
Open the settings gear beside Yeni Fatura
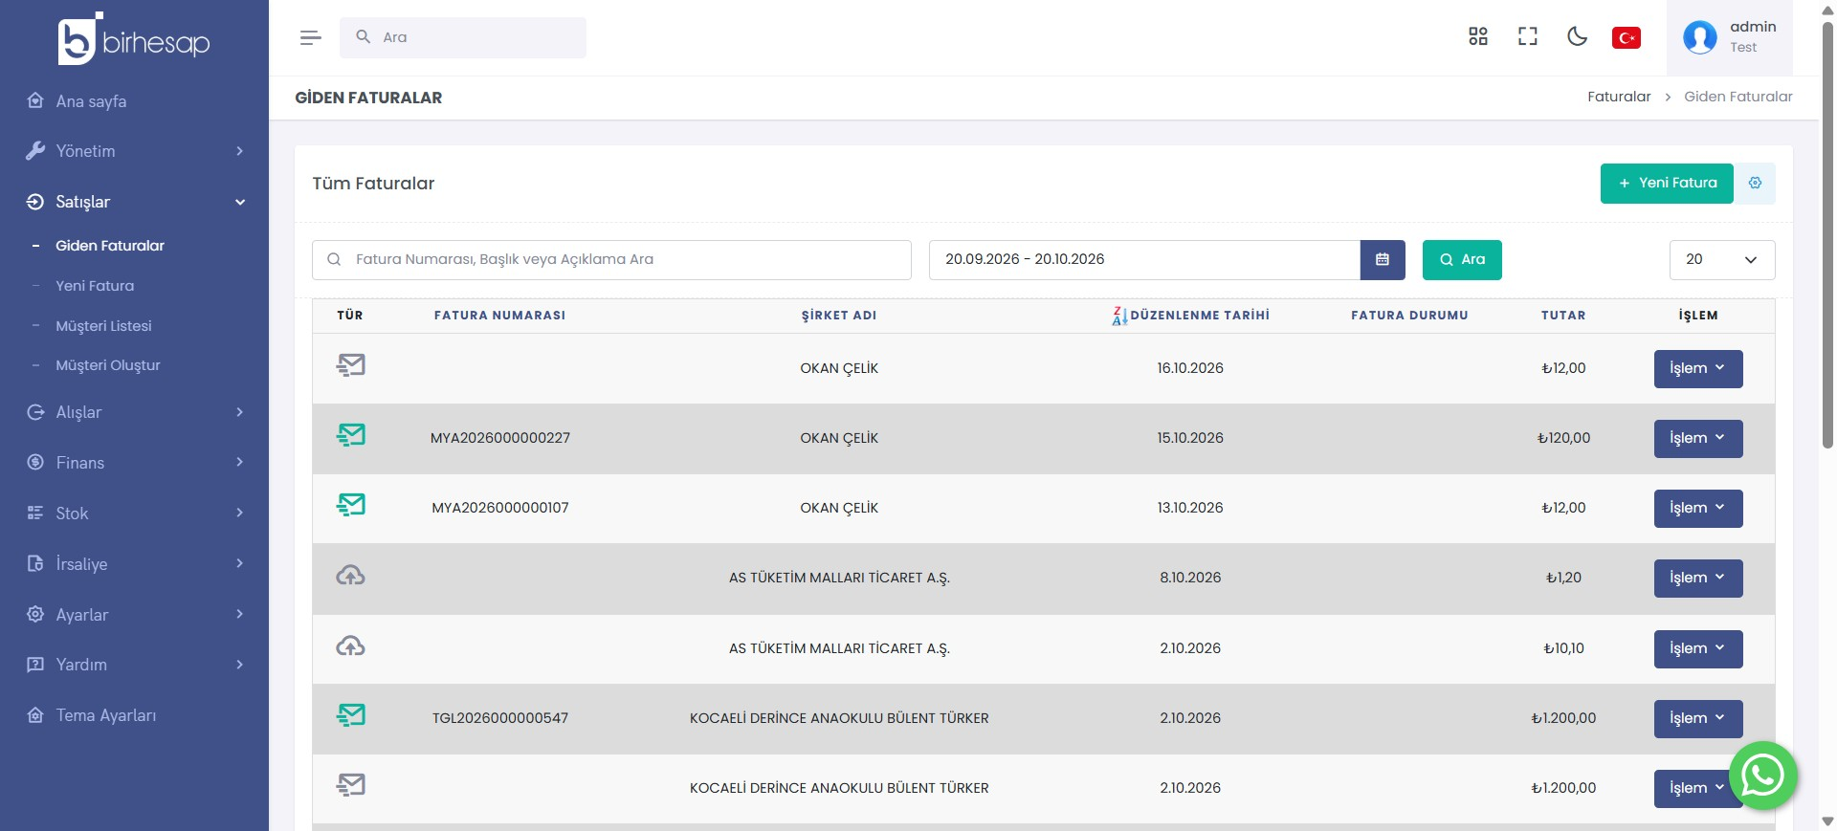(x=1755, y=184)
